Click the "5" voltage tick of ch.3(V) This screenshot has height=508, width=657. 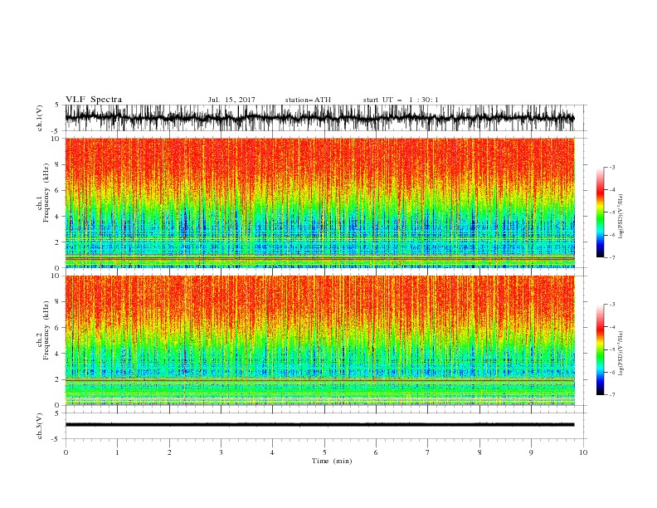point(58,413)
